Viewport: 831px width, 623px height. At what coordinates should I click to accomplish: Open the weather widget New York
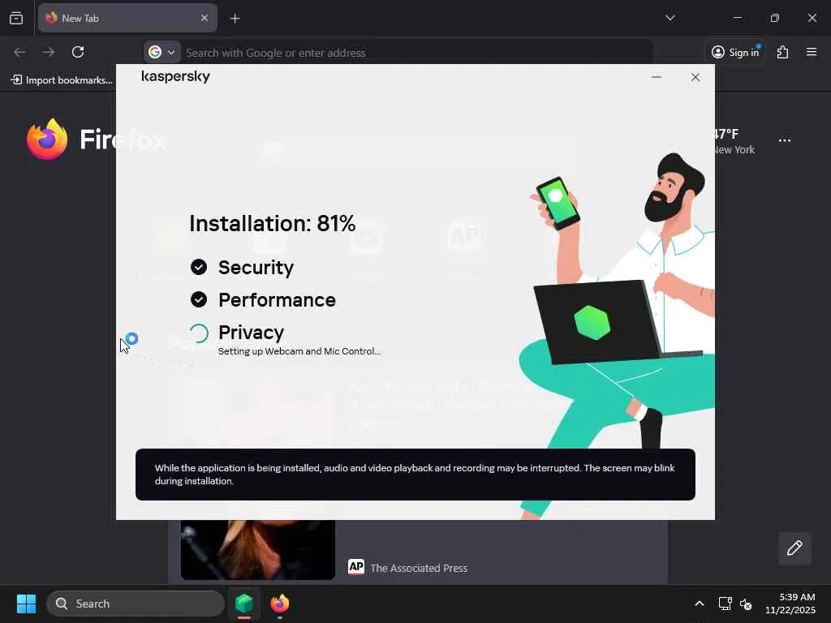pos(734,141)
